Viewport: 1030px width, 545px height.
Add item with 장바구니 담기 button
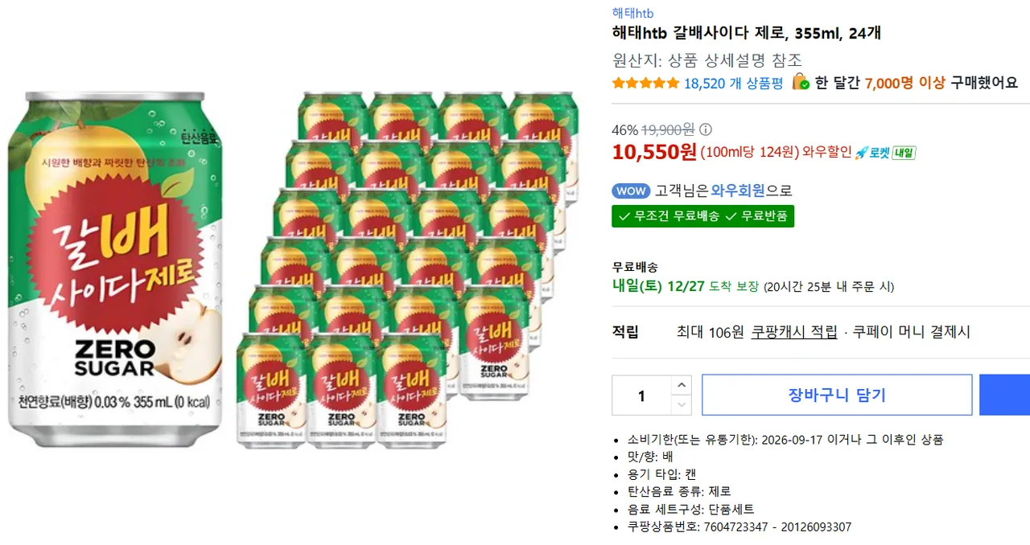point(837,395)
